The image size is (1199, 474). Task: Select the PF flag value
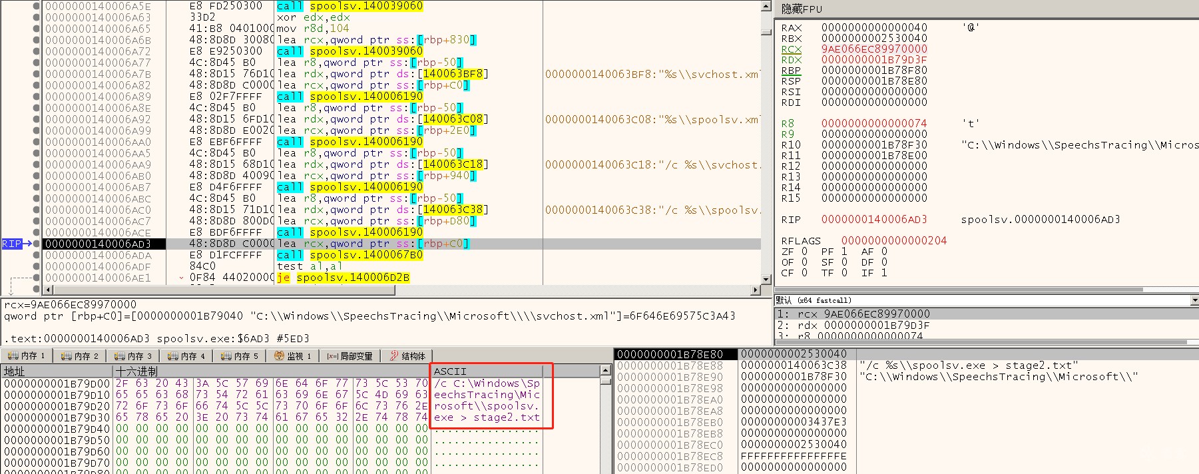844,252
